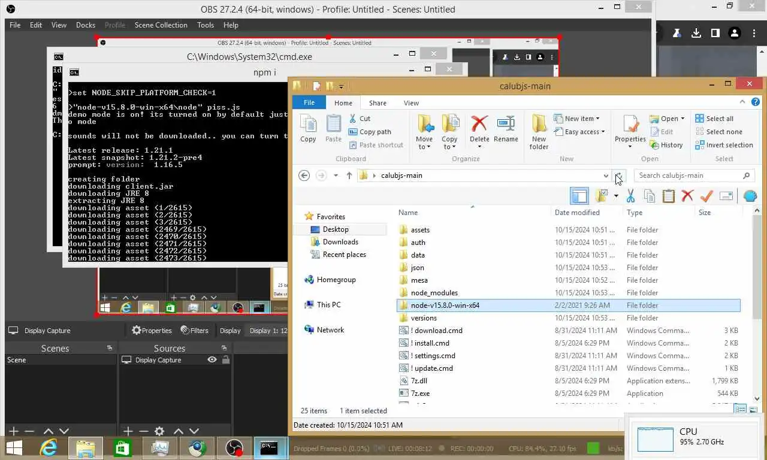Open the Display 1 selection dropdown
This screenshot has width=767, height=460.
(x=268, y=331)
